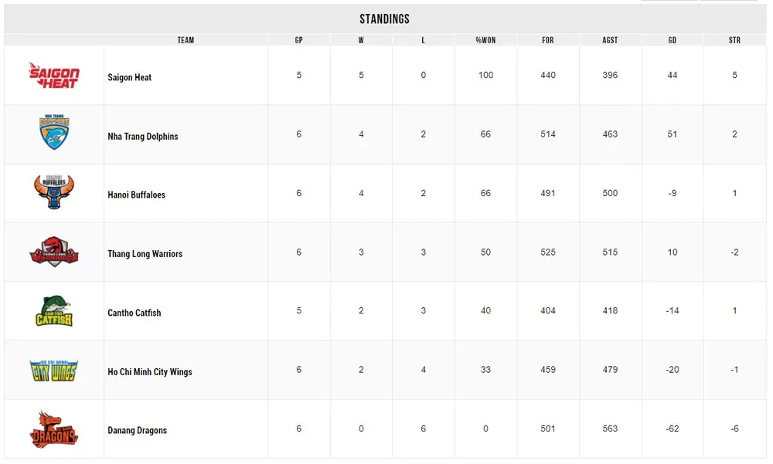Click the Nha Trang Dolphins logo
The width and height of the screenshot is (773, 464).
pos(54,134)
